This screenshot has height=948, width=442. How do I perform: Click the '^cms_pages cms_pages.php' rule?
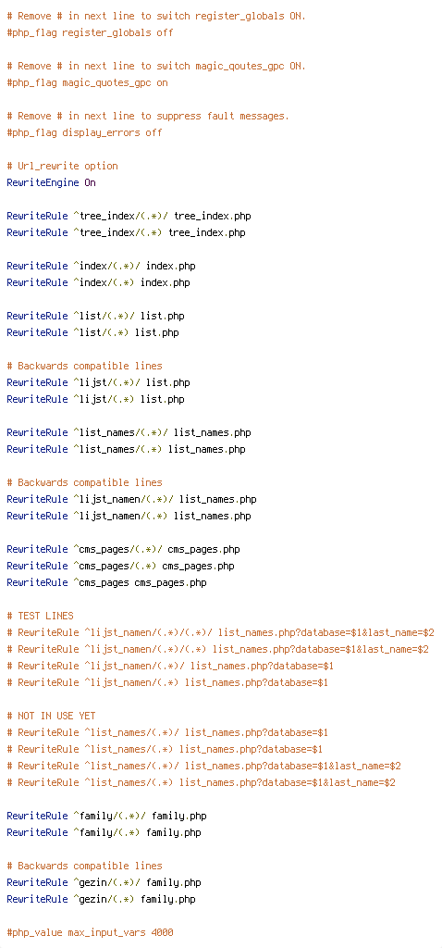[x=106, y=583]
